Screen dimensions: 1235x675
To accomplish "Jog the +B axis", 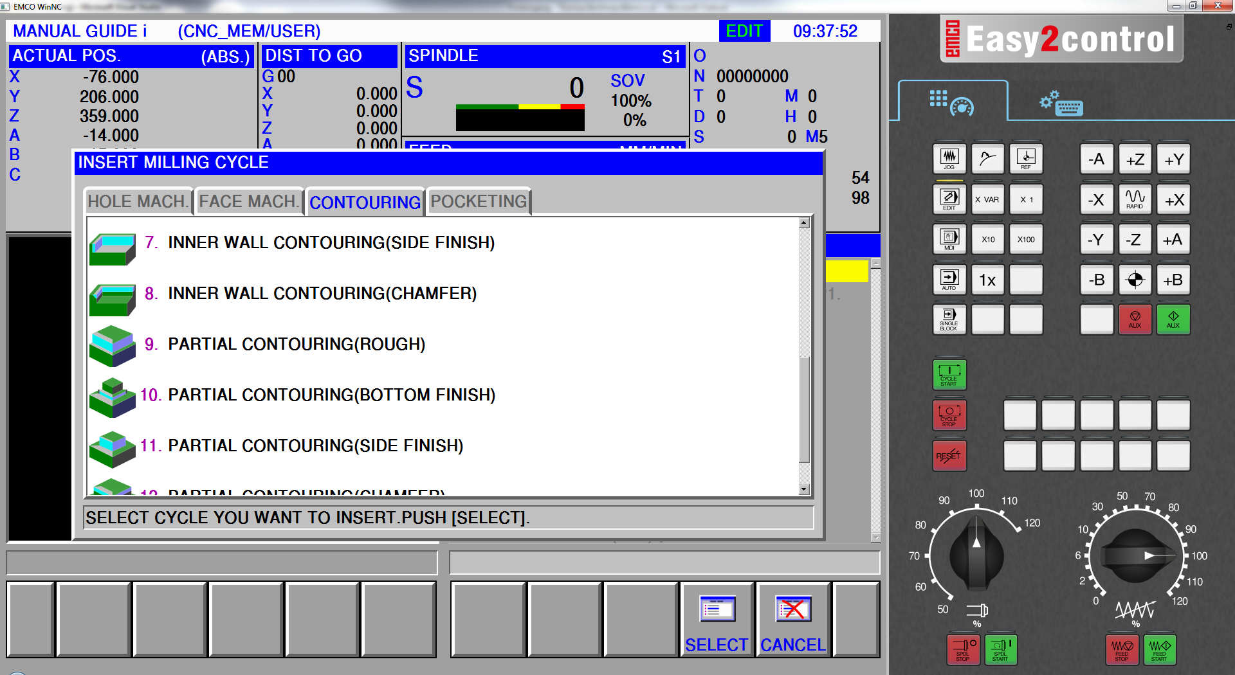I will (x=1174, y=280).
